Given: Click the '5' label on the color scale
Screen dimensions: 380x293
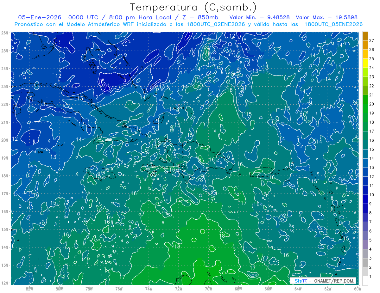Looking at the screenshot, I should pyautogui.click(x=370, y=241).
